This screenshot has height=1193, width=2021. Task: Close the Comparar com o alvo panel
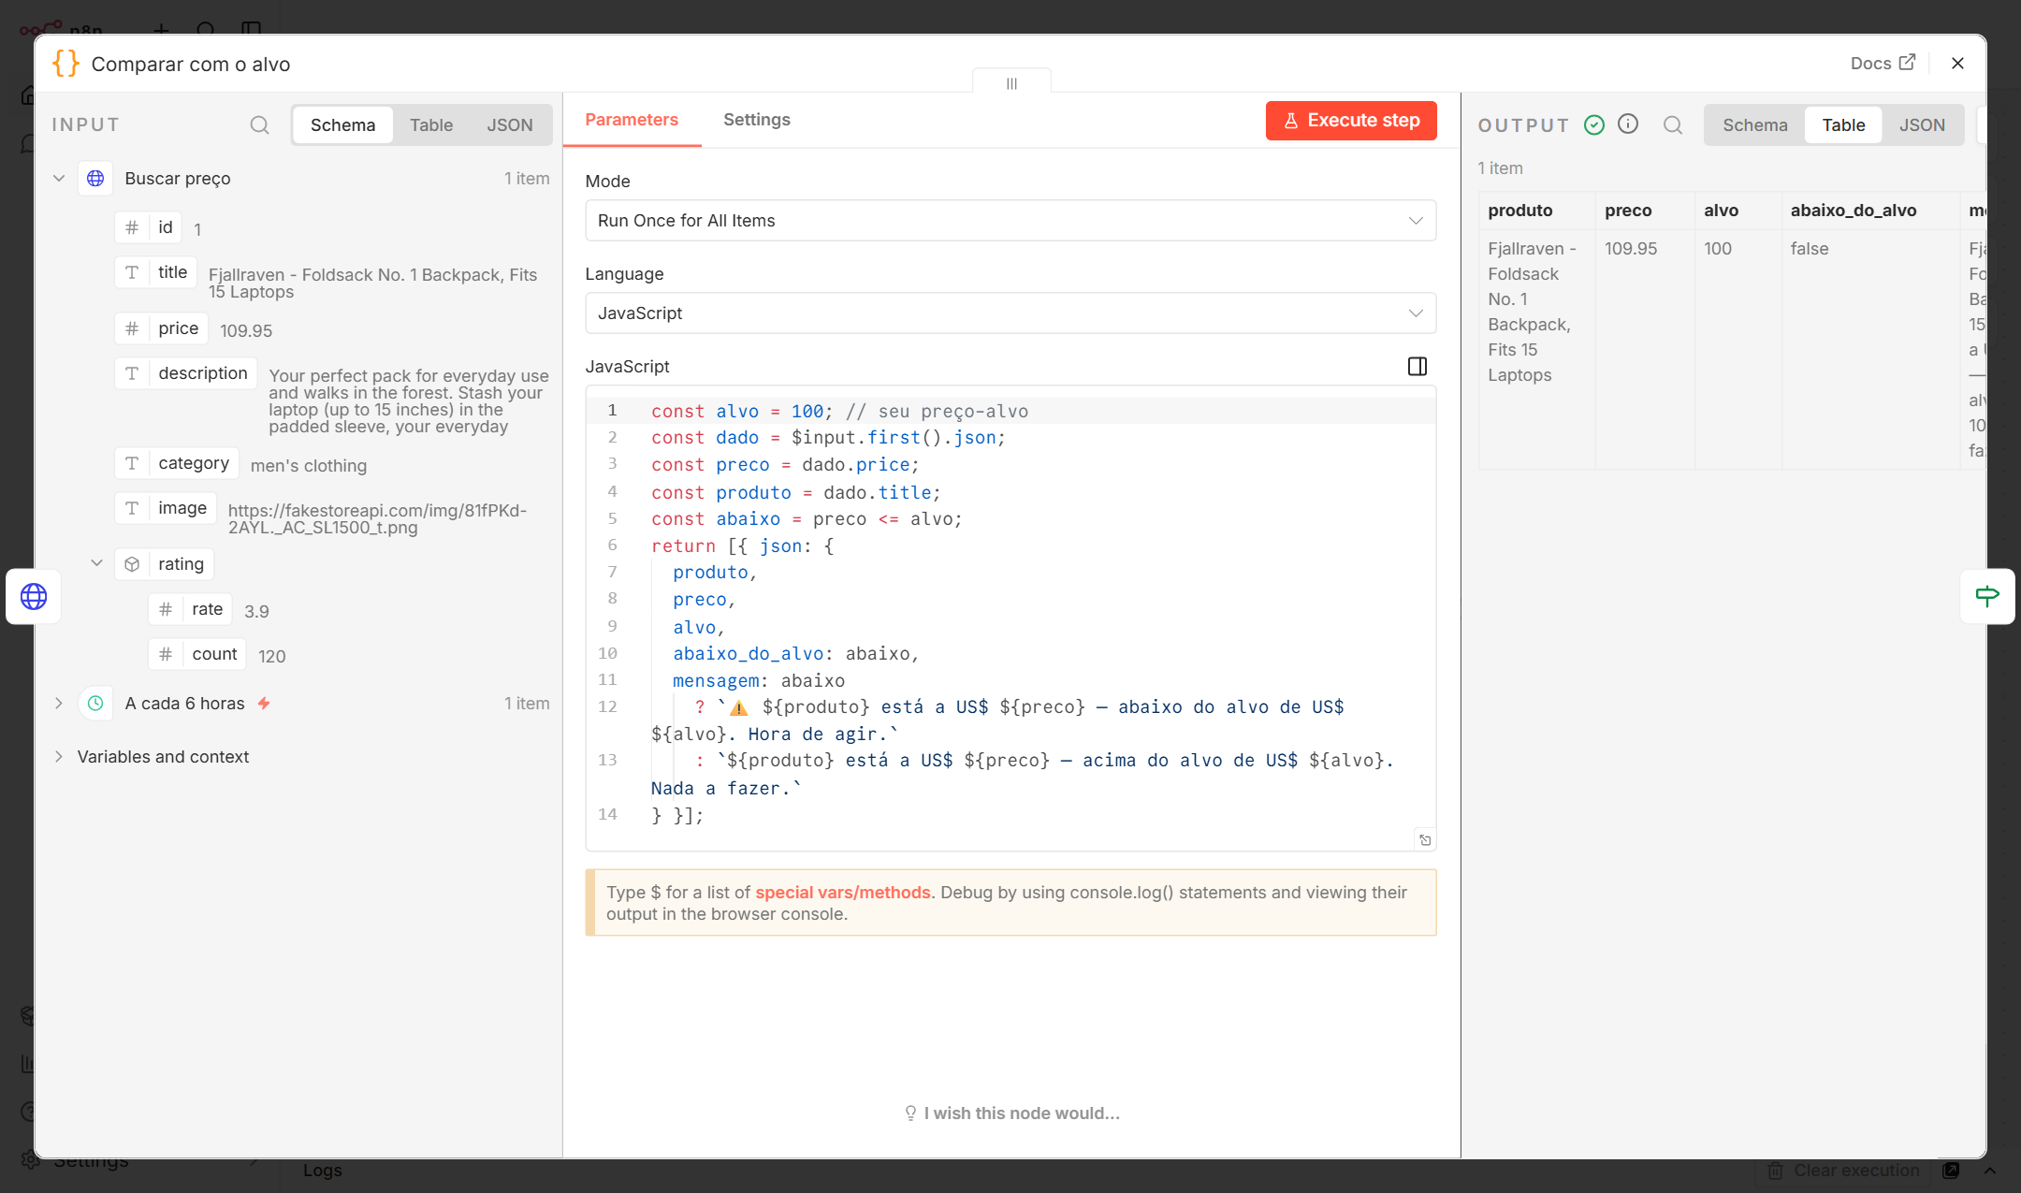click(x=1957, y=63)
